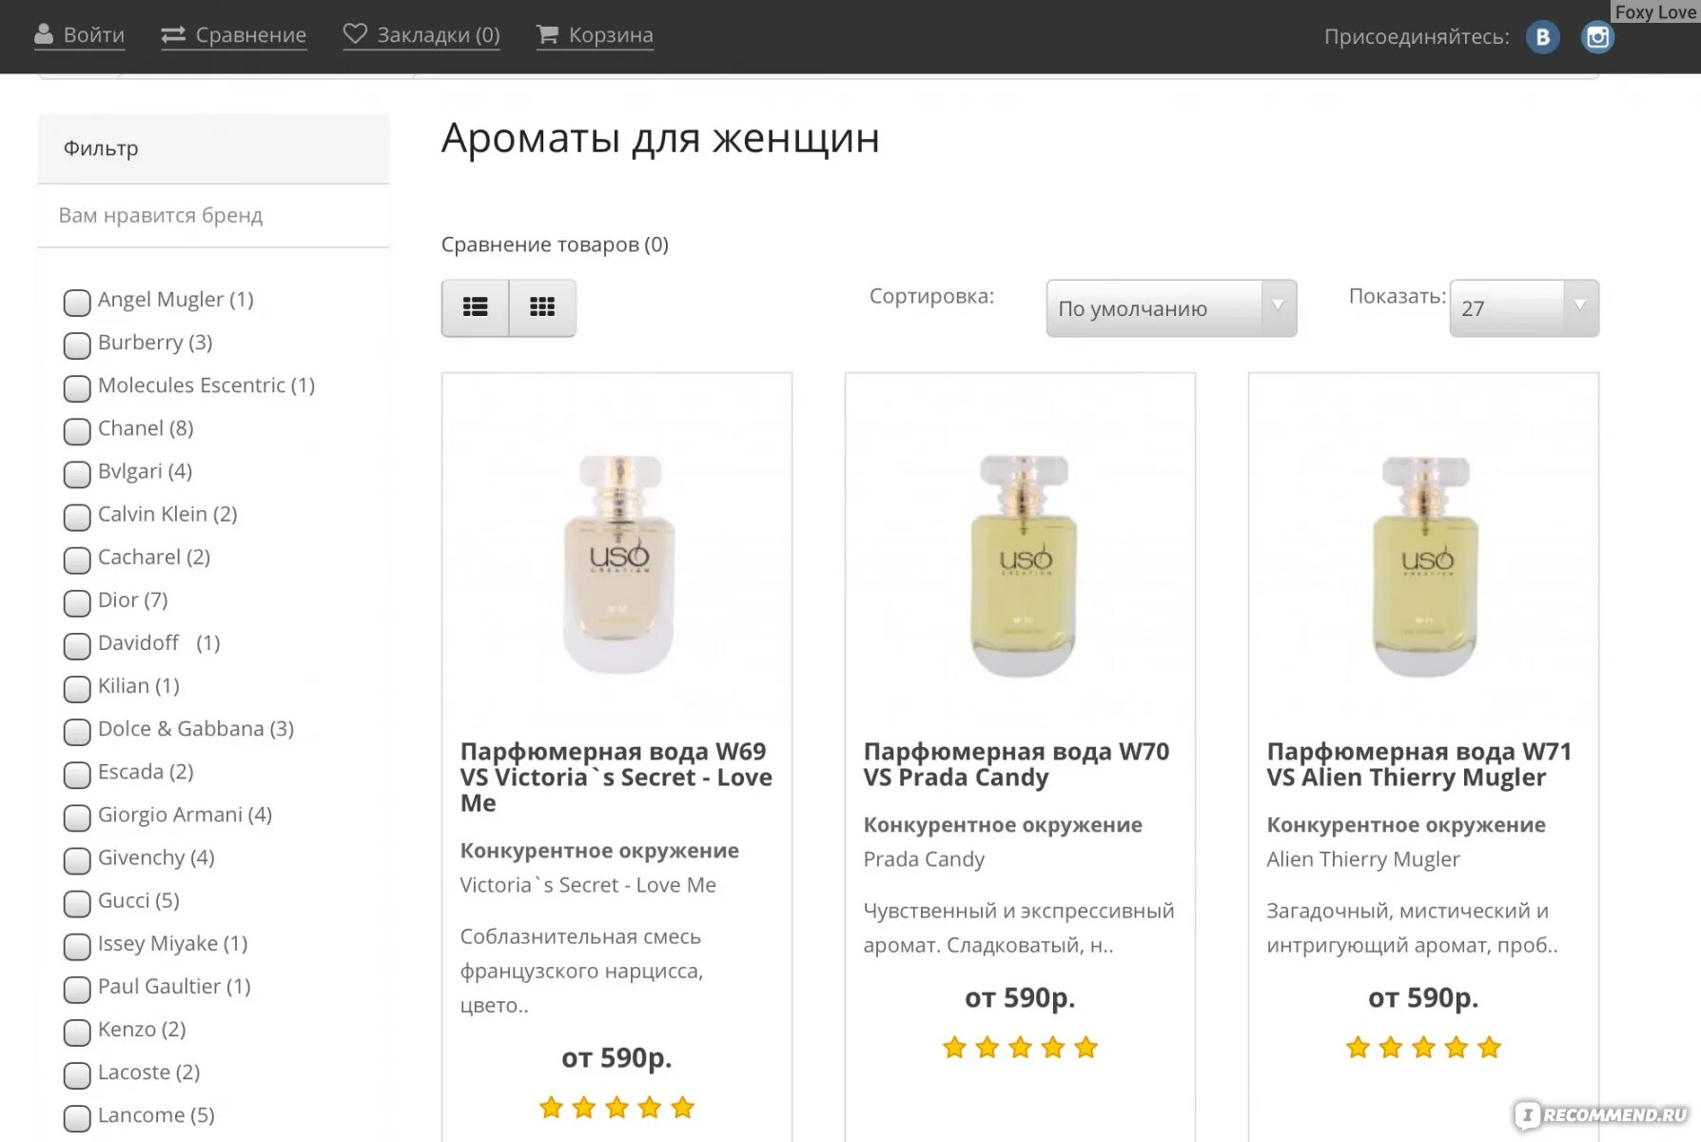The height and width of the screenshot is (1142, 1701).
Task: Check the Davidoff brand checkbox
Action: coord(77,646)
